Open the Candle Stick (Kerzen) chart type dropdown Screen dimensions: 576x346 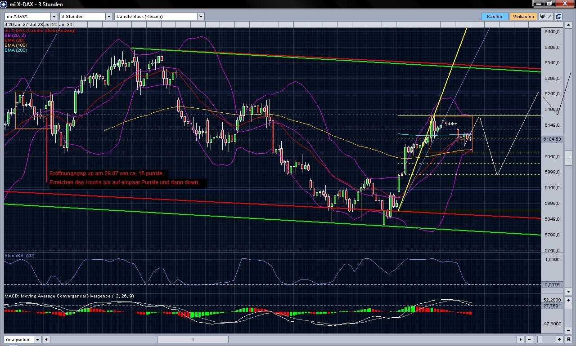[x=201, y=16]
